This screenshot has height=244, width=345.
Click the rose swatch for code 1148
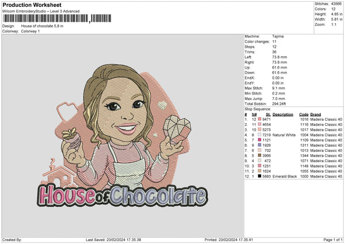(x=260, y=166)
